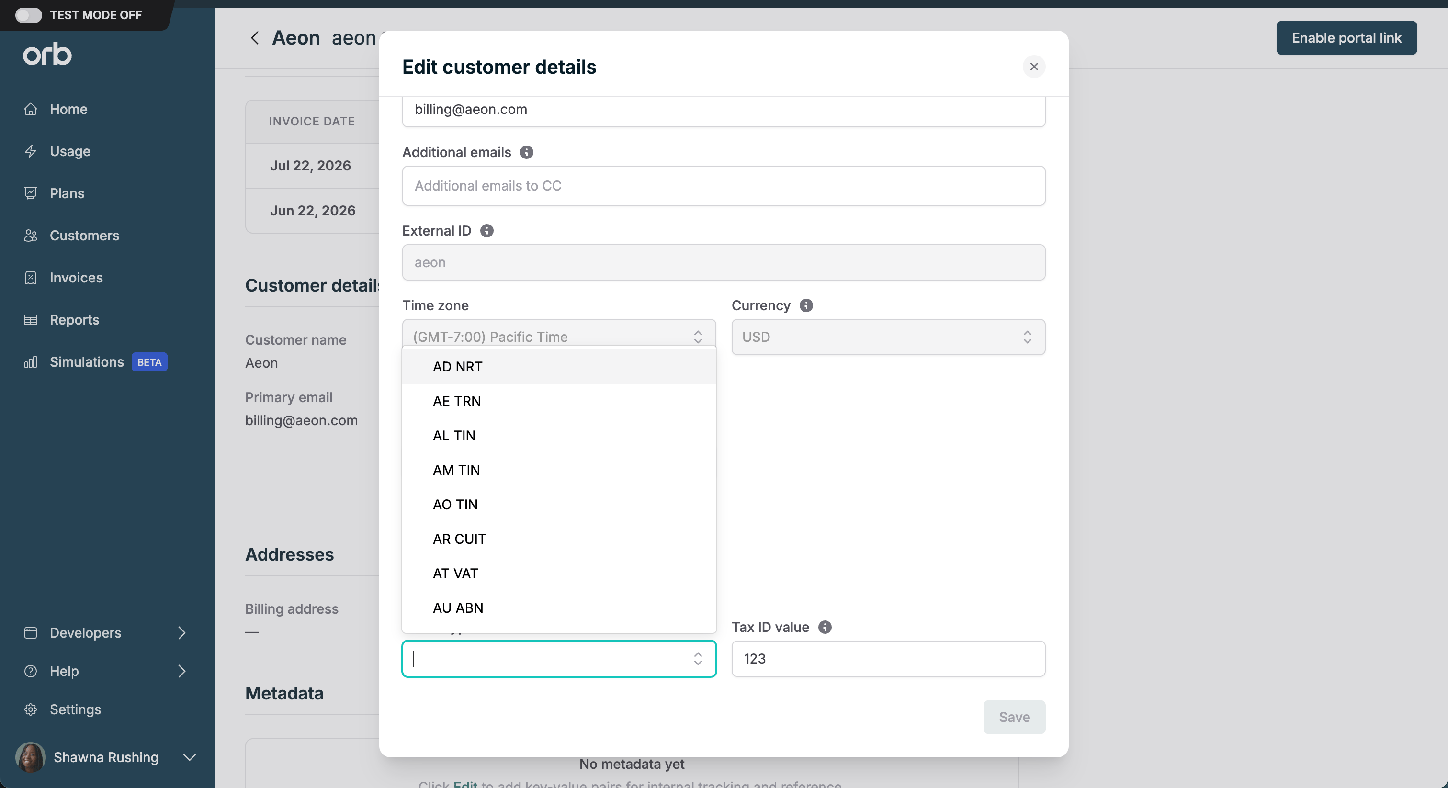Click the Usage lightning bolt icon
Viewport: 1448px width, 788px height.
[x=31, y=151]
